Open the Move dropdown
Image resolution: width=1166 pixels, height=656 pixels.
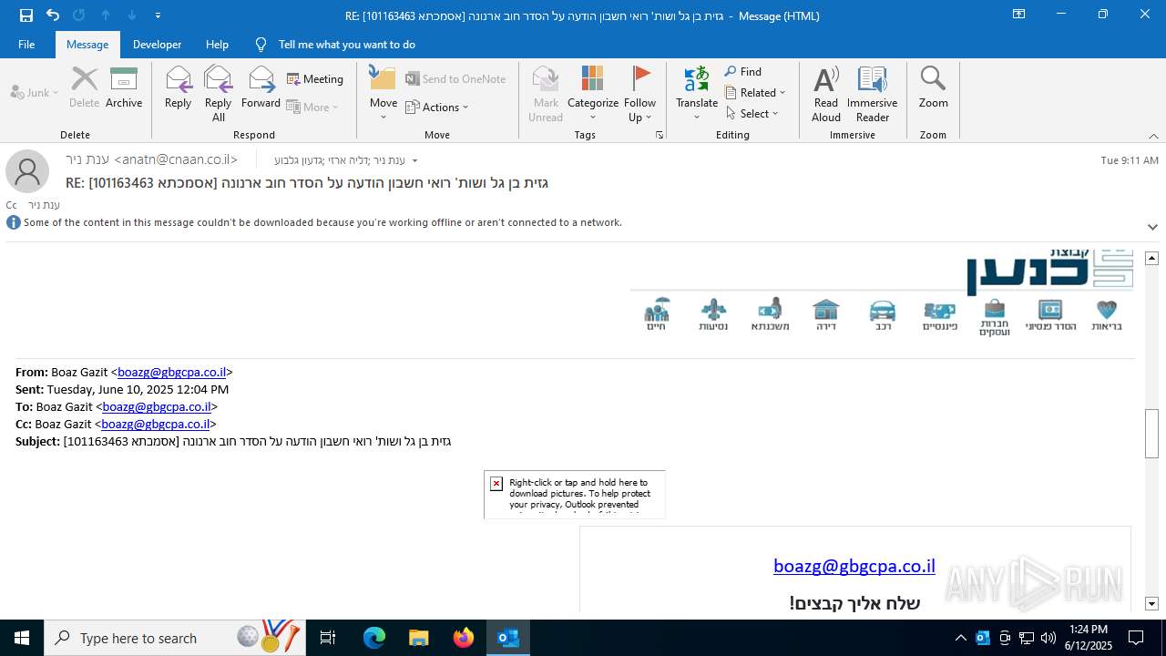click(384, 94)
